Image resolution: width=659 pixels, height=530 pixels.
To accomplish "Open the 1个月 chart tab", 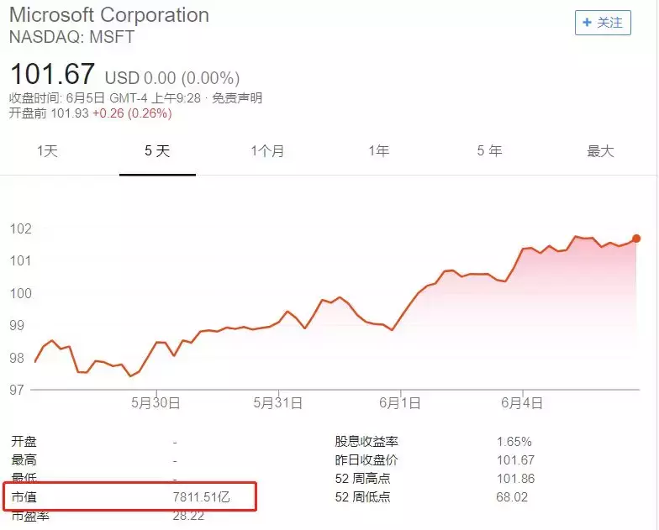I will pyautogui.click(x=267, y=151).
